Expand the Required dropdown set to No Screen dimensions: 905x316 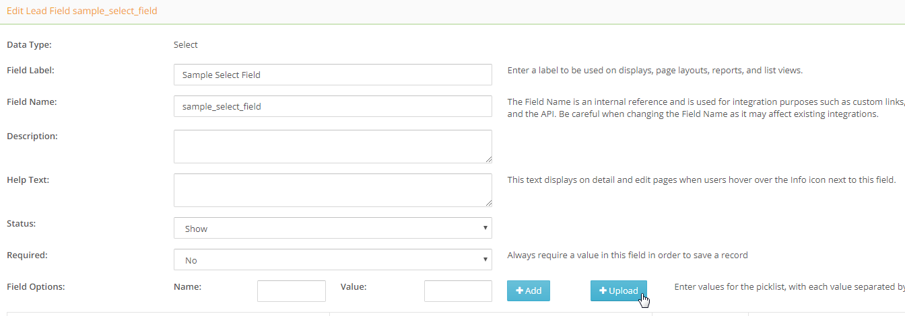333,260
